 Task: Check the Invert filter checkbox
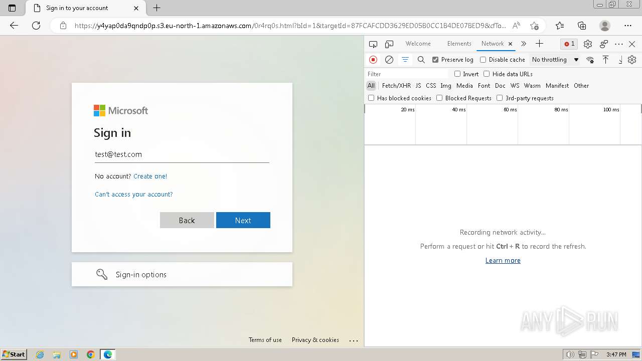pyautogui.click(x=457, y=74)
